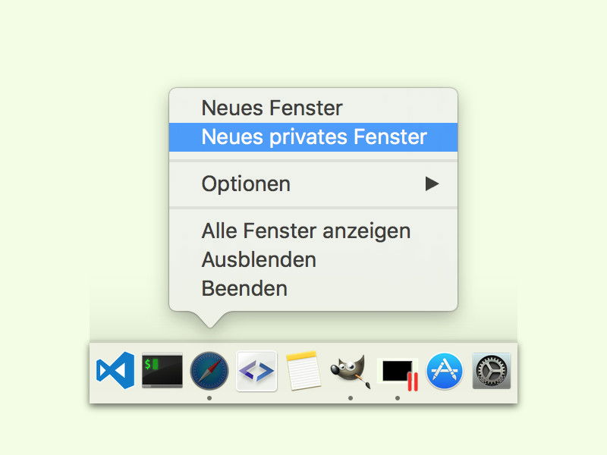Click the running indicator dot under Safari

click(x=209, y=398)
